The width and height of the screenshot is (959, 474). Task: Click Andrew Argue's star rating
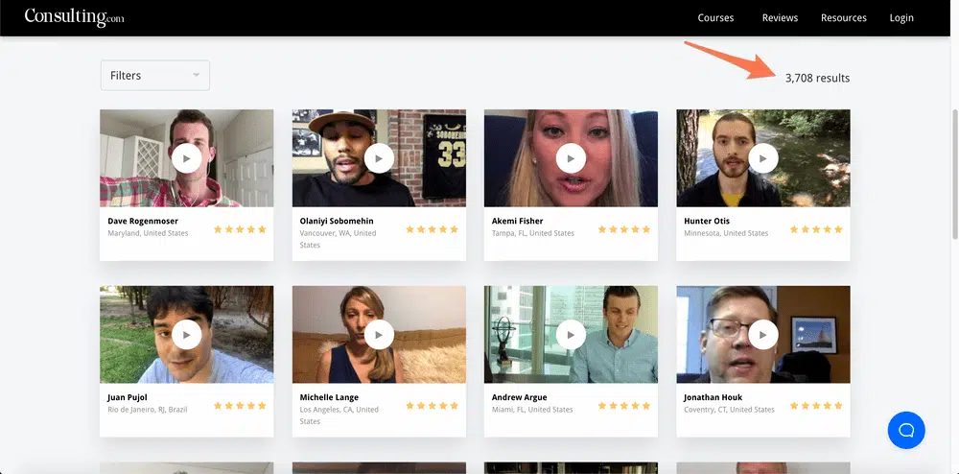point(624,406)
